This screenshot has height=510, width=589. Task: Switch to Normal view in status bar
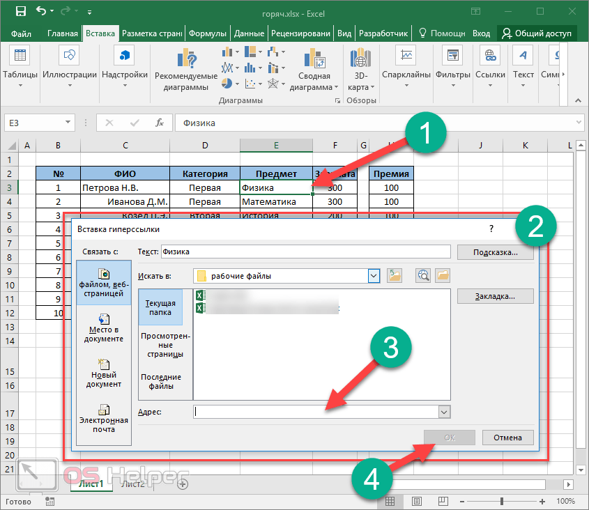pos(390,502)
